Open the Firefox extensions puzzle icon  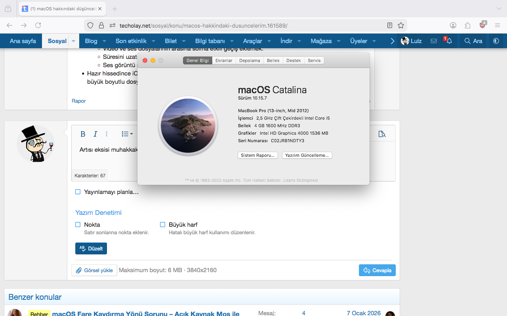click(x=468, y=25)
